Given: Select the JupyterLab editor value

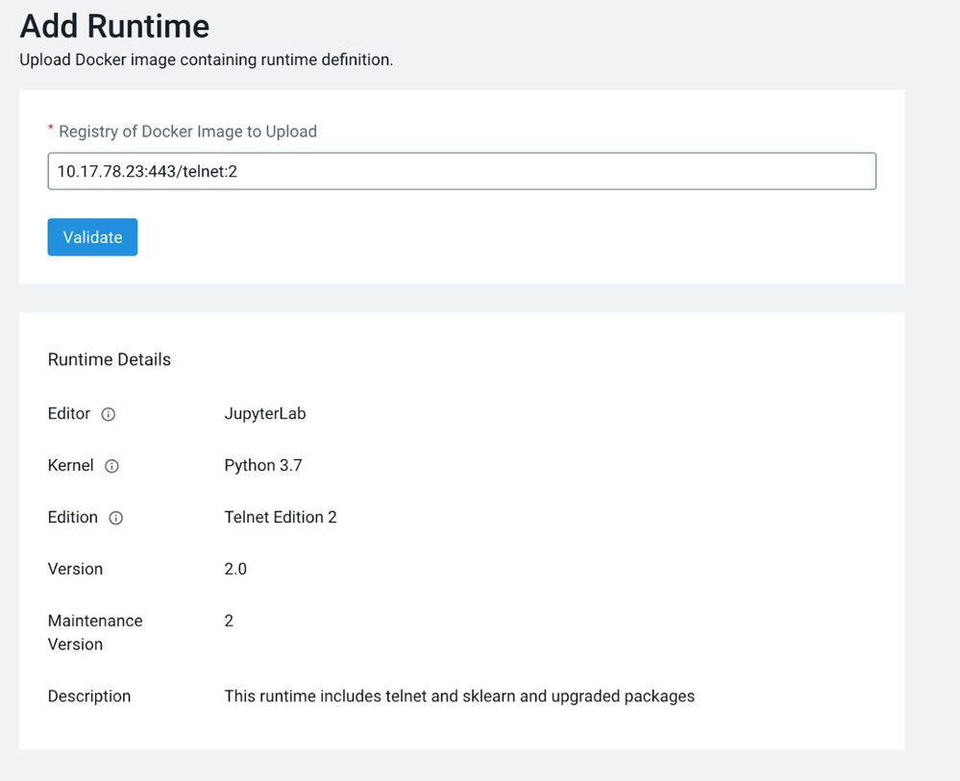Looking at the screenshot, I should pyautogui.click(x=265, y=414).
